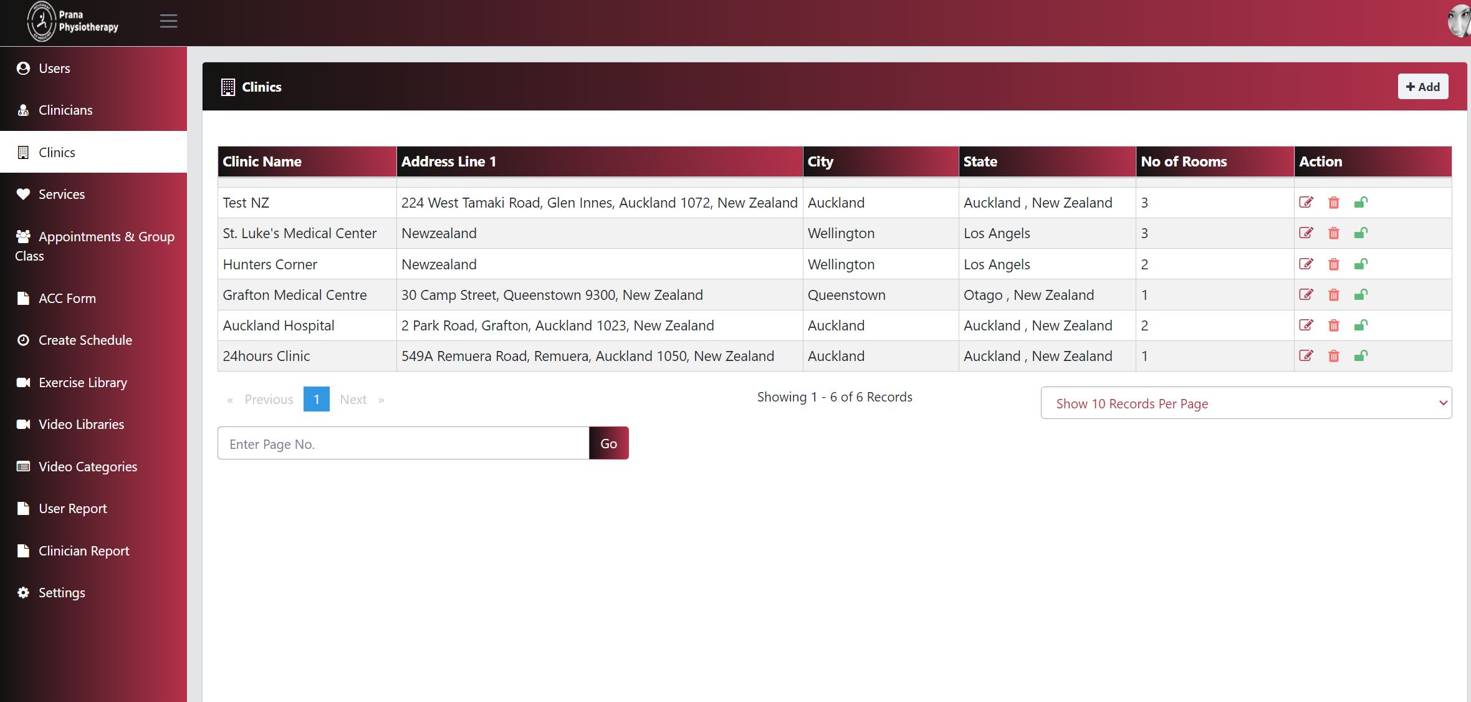This screenshot has height=702, width=1471.
Task: Delete the St. Luke's Medical Center clinic
Action: coord(1333,233)
